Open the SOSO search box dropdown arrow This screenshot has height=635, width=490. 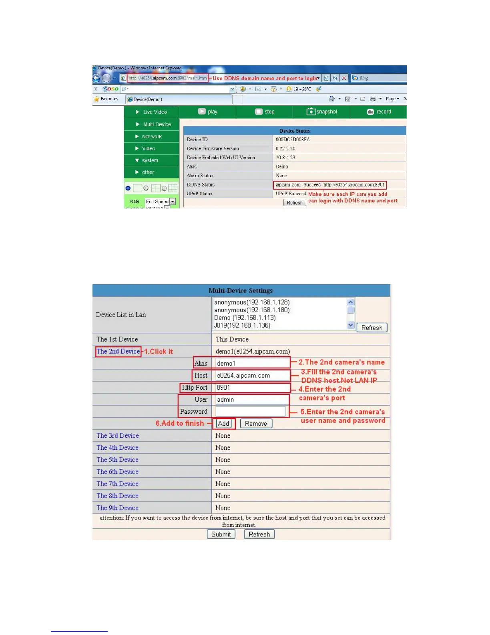point(232,89)
